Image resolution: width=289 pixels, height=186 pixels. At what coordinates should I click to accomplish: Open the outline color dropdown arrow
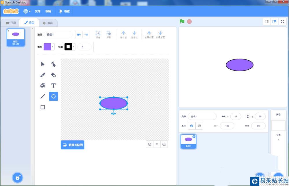73,47
